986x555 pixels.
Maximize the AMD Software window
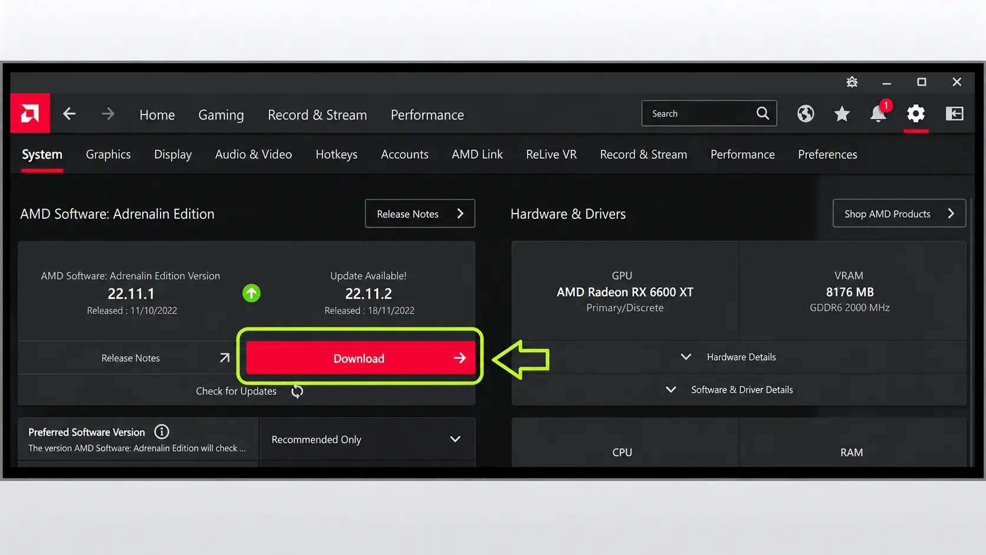tap(922, 82)
